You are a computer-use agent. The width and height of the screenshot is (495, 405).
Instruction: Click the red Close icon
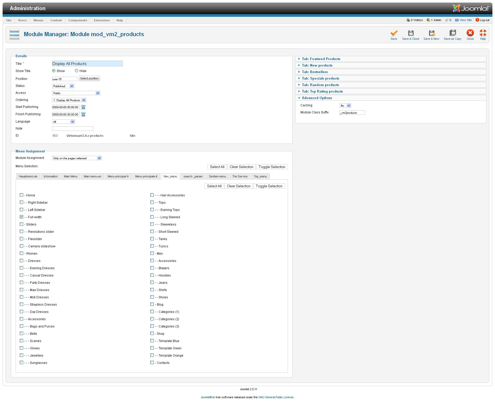470,33
